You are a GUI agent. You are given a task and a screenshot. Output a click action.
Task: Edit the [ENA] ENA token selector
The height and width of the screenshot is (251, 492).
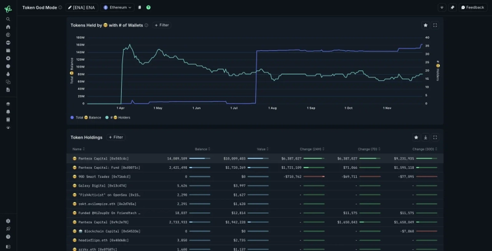[x=81, y=7]
